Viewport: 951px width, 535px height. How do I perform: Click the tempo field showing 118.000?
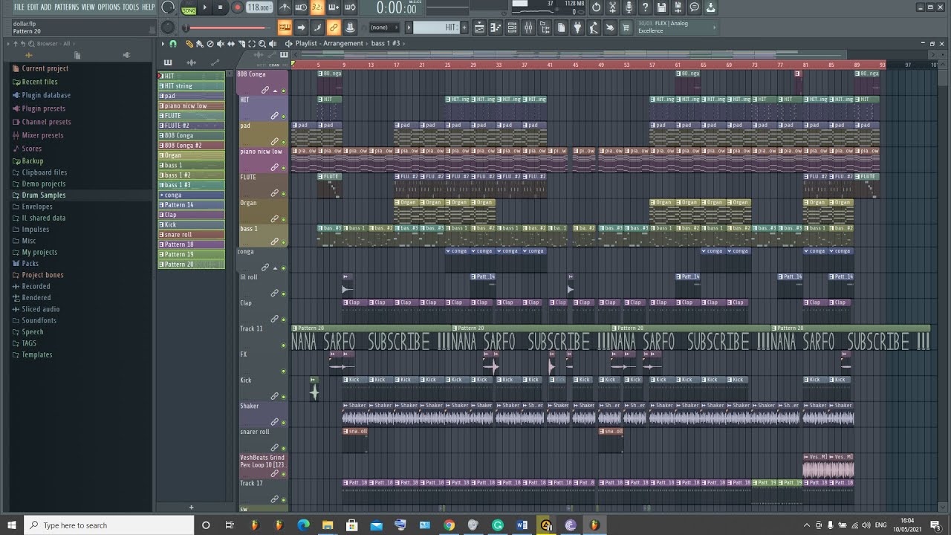coord(259,7)
